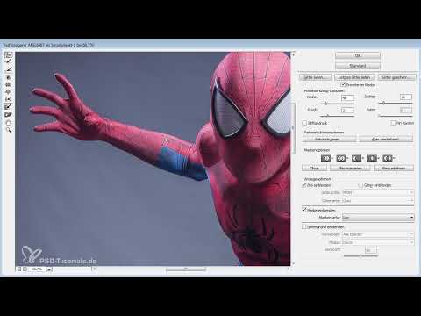
Task: Open the zoom percentage dropdown arrow
Action: pos(49,269)
